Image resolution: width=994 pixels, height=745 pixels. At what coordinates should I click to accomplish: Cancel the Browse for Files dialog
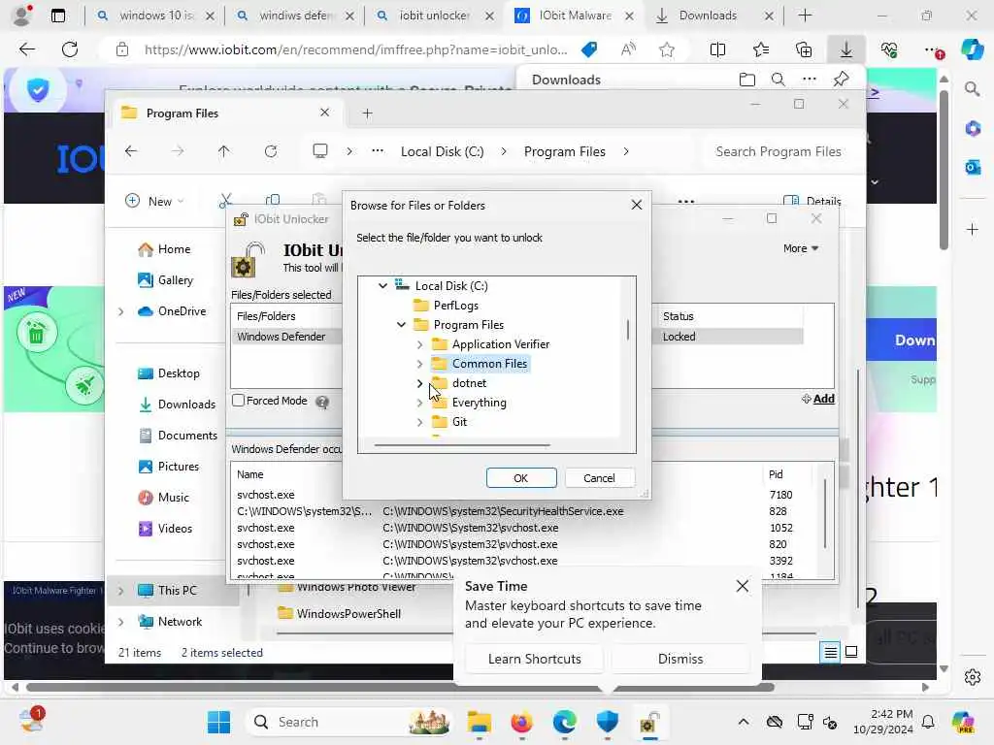598,477
